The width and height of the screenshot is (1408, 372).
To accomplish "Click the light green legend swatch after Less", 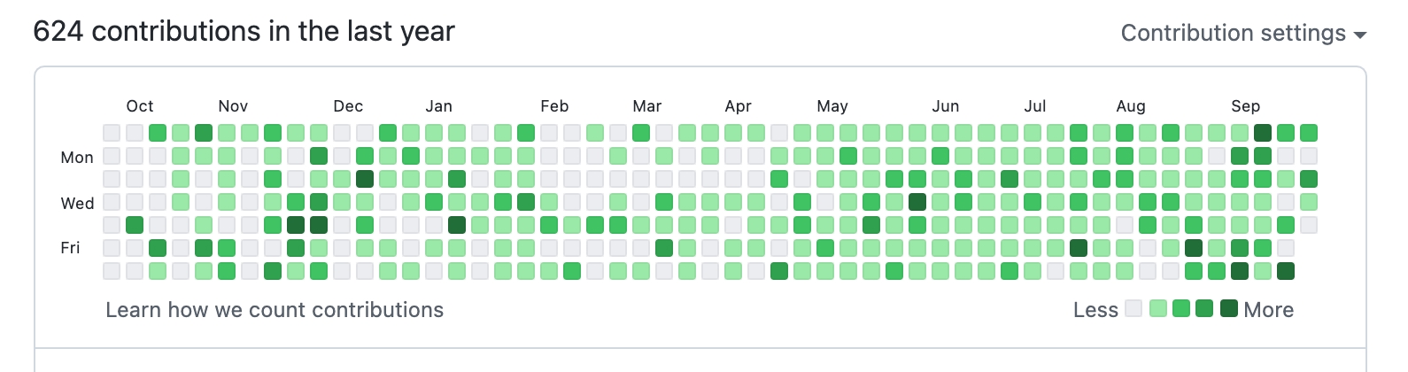I will pos(1157,308).
